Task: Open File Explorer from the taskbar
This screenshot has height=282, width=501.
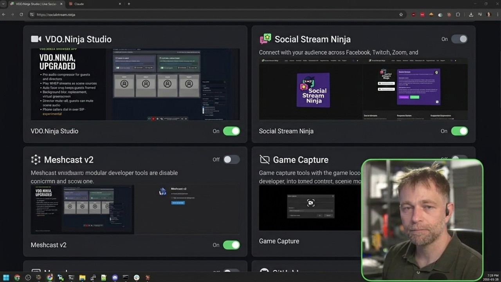Action: pyautogui.click(x=82, y=278)
